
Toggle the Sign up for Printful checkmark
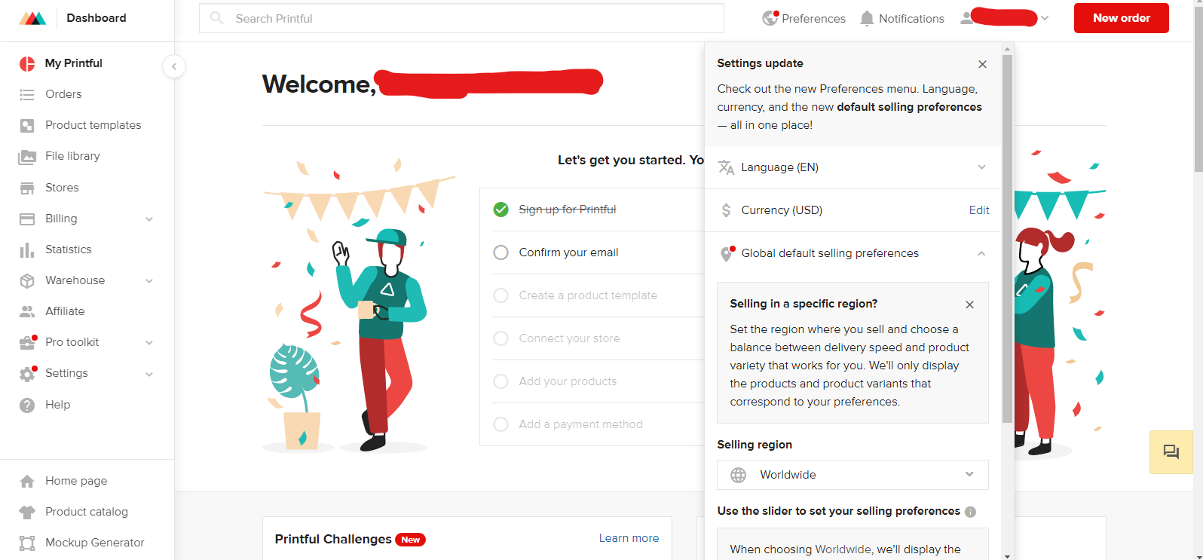tap(500, 210)
